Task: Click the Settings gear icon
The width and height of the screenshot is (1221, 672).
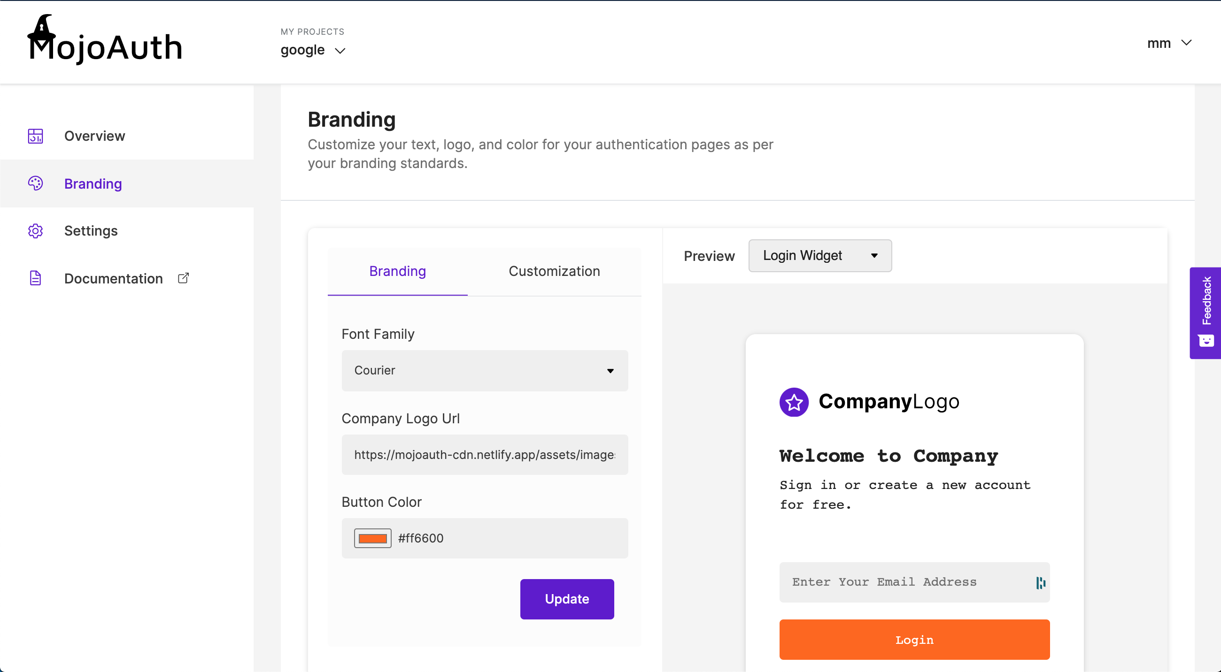Action: coord(35,230)
